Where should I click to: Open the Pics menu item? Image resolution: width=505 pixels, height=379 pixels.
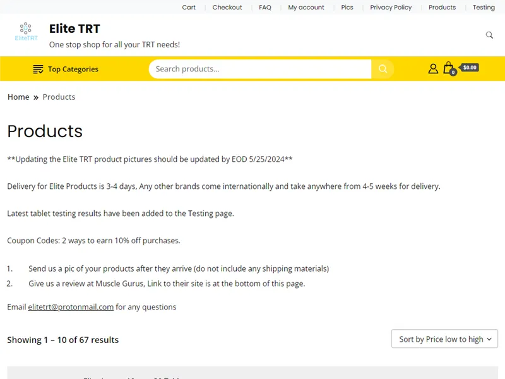tap(347, 8)
